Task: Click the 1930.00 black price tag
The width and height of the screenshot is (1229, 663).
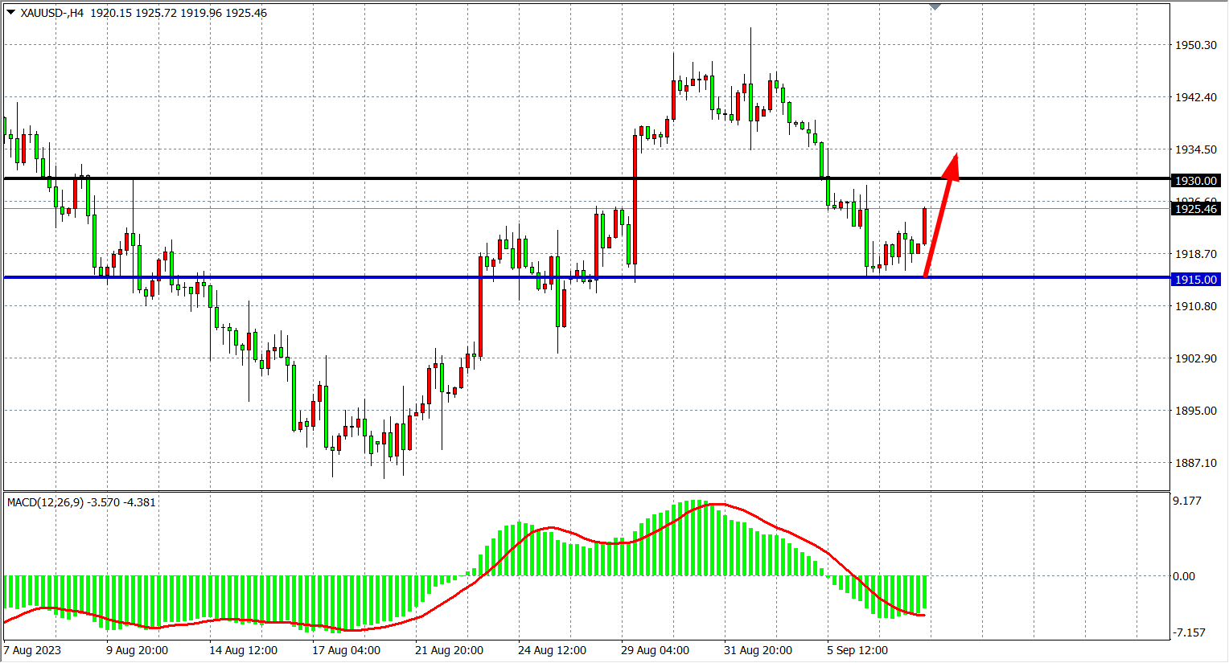Action: (1196, 181)
